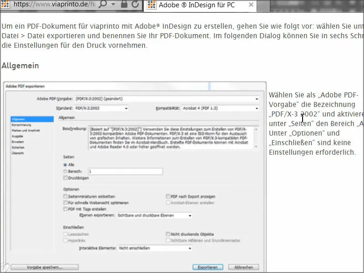Toggle Acrobat-Ebenen erstellen checkbox
Viewport: 364px width, 273px height.
pyautogui.click(x=168, y=202)
